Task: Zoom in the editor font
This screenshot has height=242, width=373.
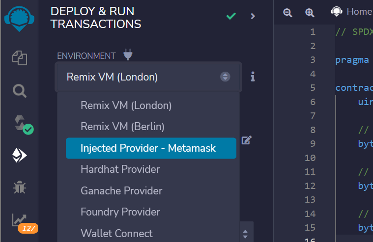Action: coord(310,12)
